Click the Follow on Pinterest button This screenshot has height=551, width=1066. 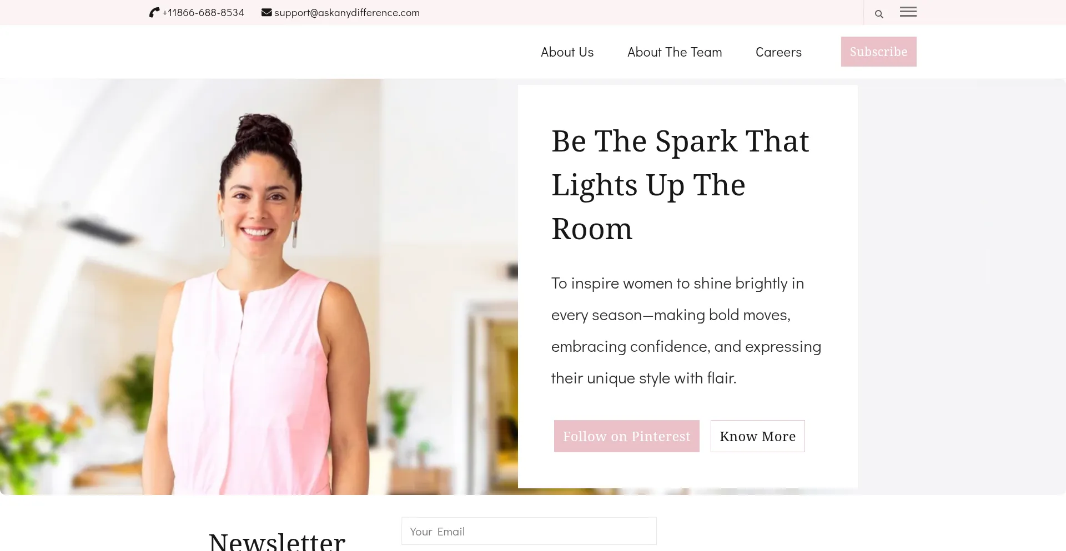(x=626, y=436)
